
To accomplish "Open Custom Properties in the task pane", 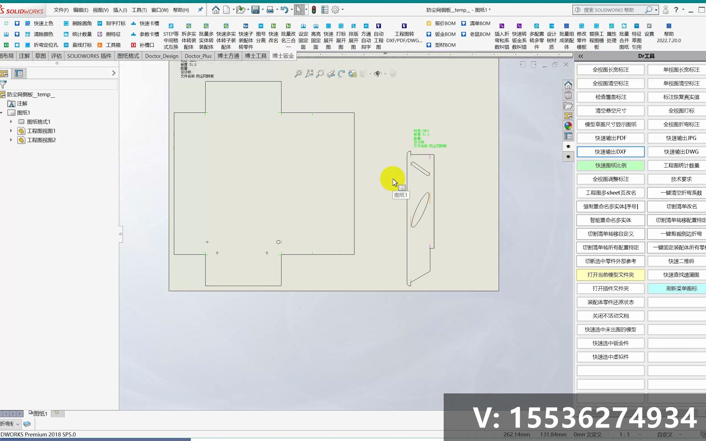I will (568, 136).
